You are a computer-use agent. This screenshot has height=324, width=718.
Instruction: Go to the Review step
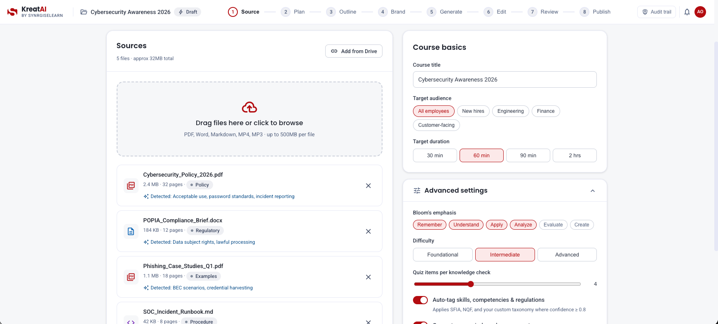[543, 12]
